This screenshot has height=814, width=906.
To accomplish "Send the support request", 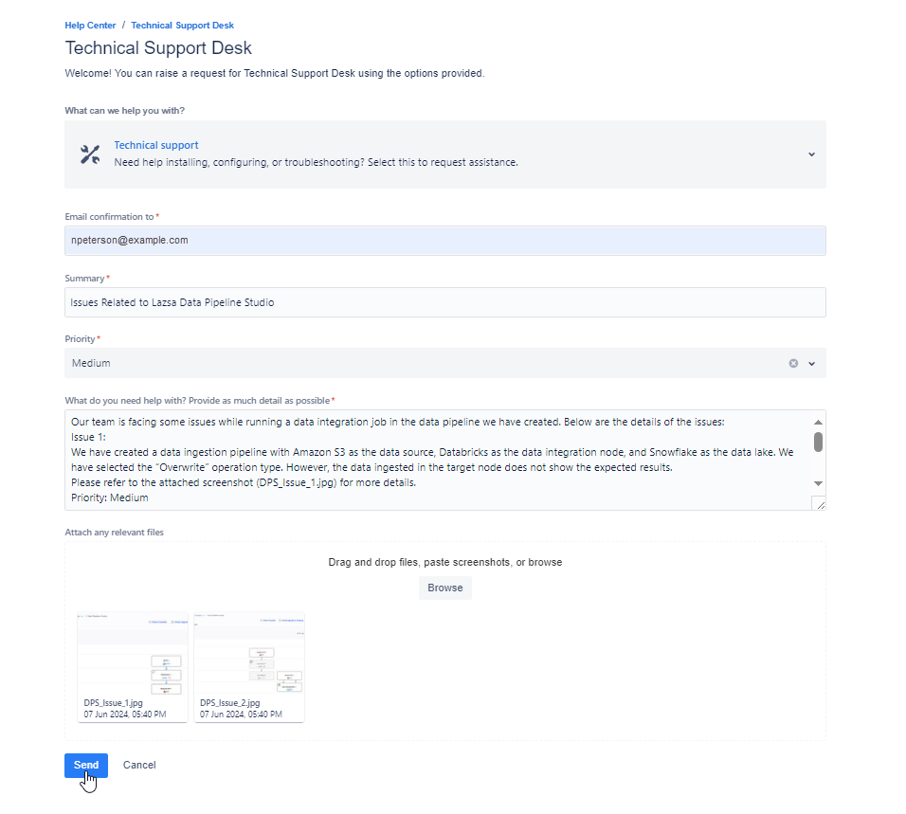I will (x=86, y=765).
